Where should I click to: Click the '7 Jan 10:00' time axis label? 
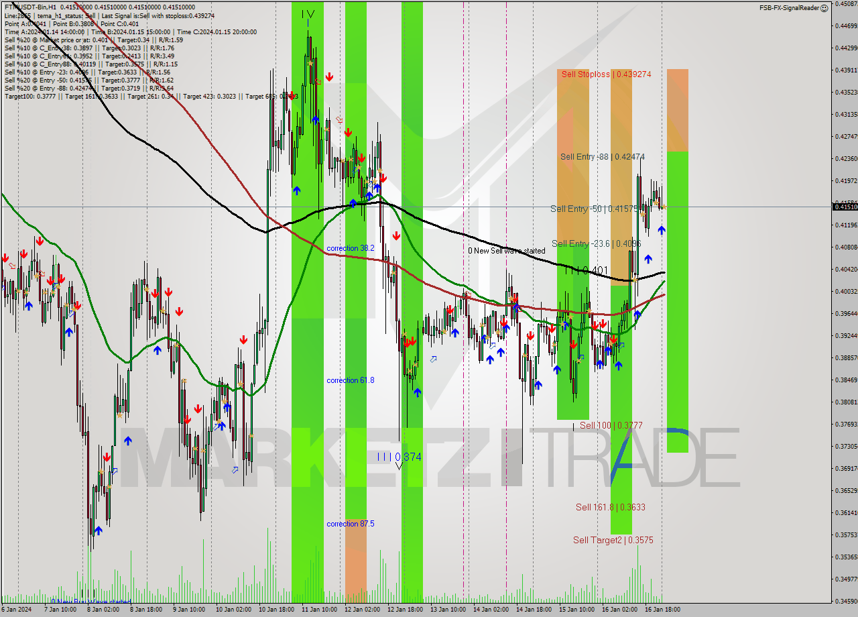[60, 610]
